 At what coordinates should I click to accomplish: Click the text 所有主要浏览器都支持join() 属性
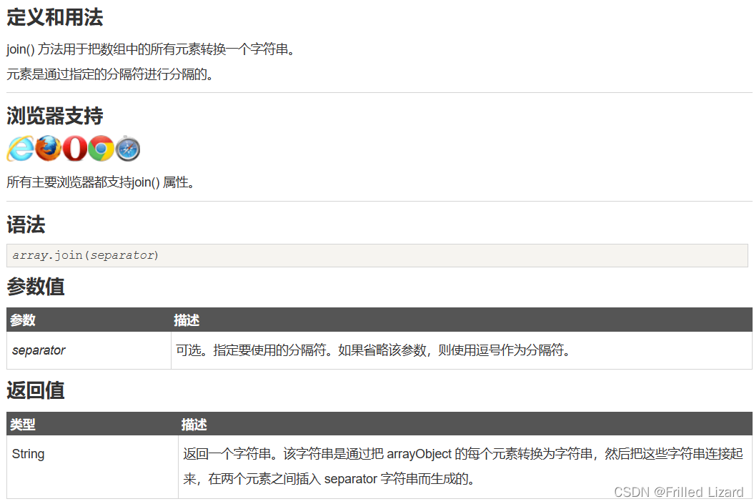point(101,183)
